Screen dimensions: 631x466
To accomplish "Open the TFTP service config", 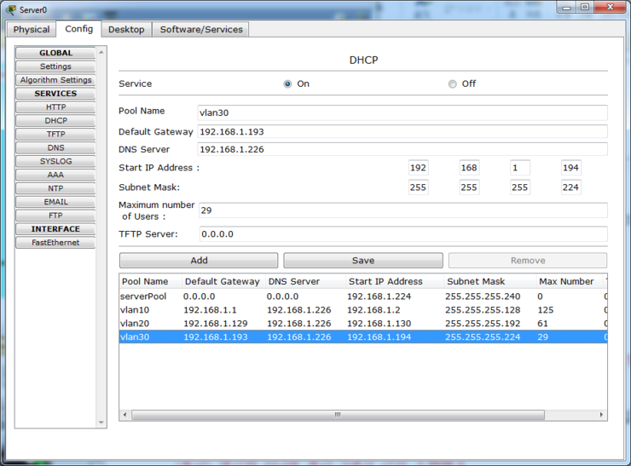I will tap(55, 134).
